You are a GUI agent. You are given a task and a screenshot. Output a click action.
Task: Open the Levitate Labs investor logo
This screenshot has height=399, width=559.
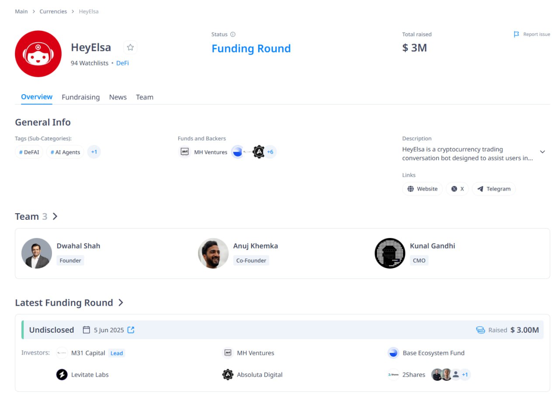click(x=62, y=375)
